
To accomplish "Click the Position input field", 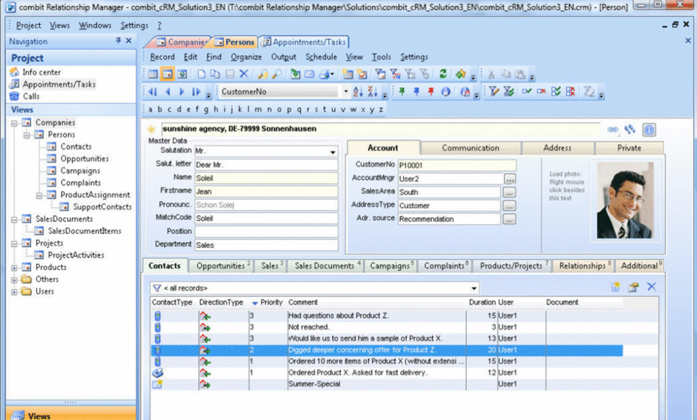I will pos(266,231).
